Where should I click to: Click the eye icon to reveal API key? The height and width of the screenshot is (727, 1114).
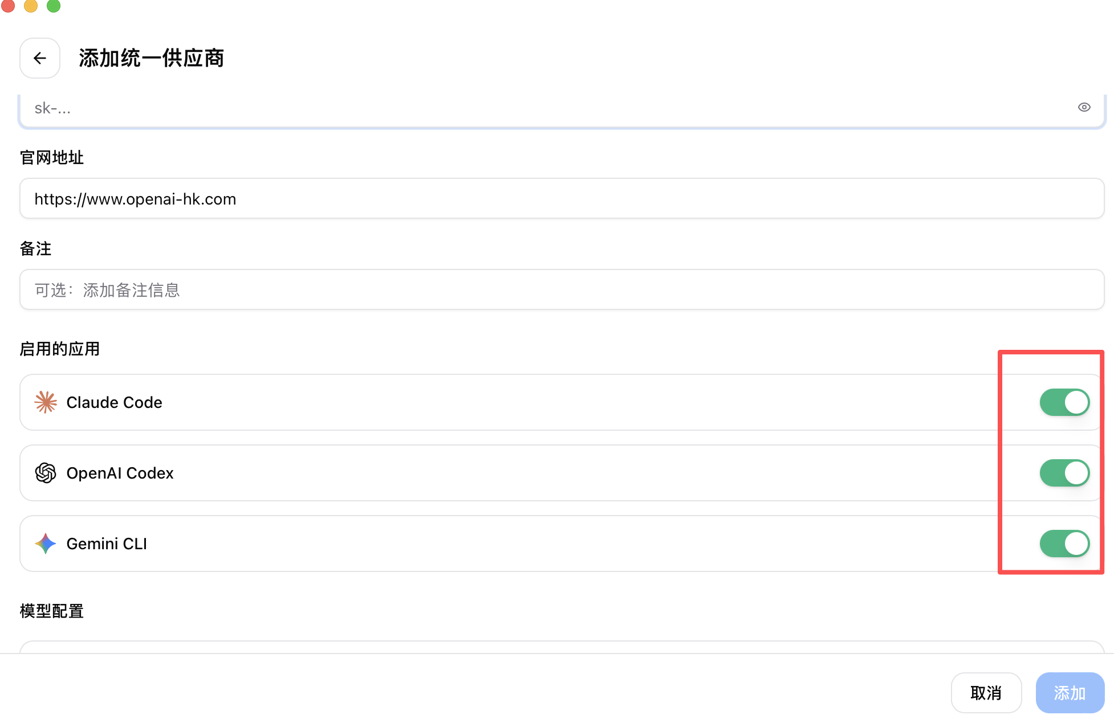pyautogui.click(x=1083, y=107)
